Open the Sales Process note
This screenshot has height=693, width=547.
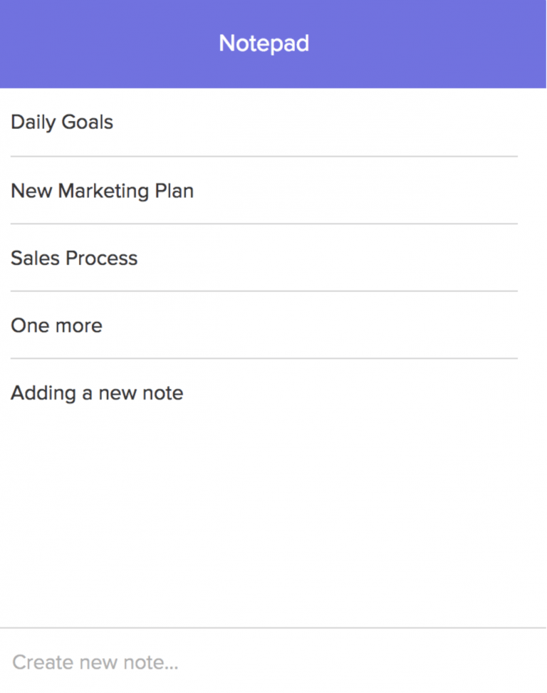click(74, 258)
